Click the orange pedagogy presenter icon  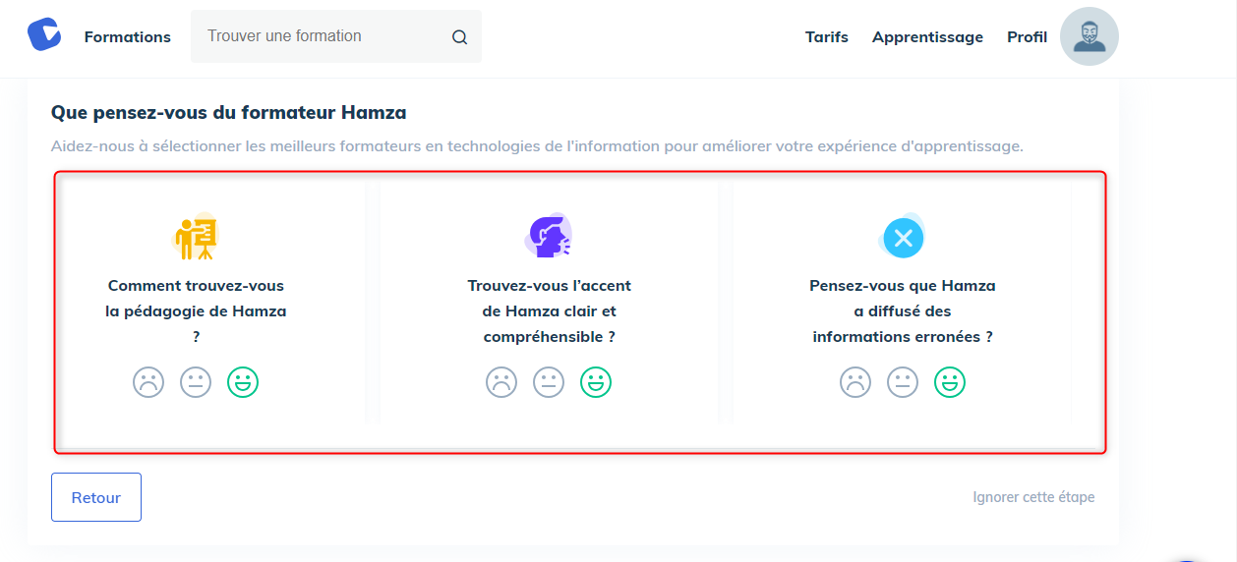tap(195, 237)
